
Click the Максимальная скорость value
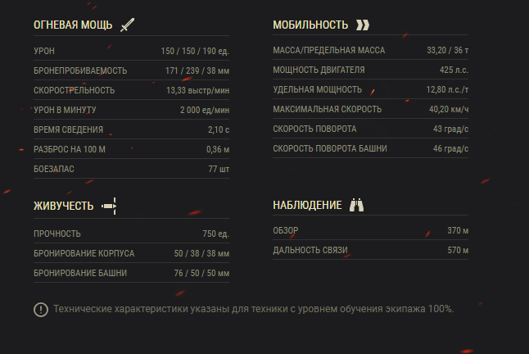pos(449,109)
